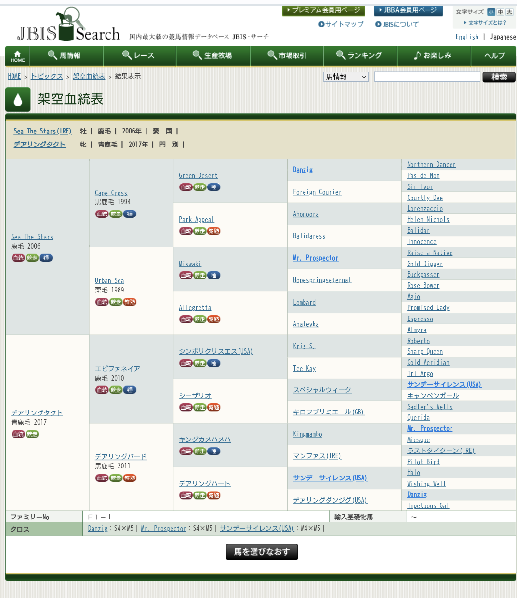Open Impetuous Gal link
The height and width of the screenshot is (598, 517).
[428, 505]
